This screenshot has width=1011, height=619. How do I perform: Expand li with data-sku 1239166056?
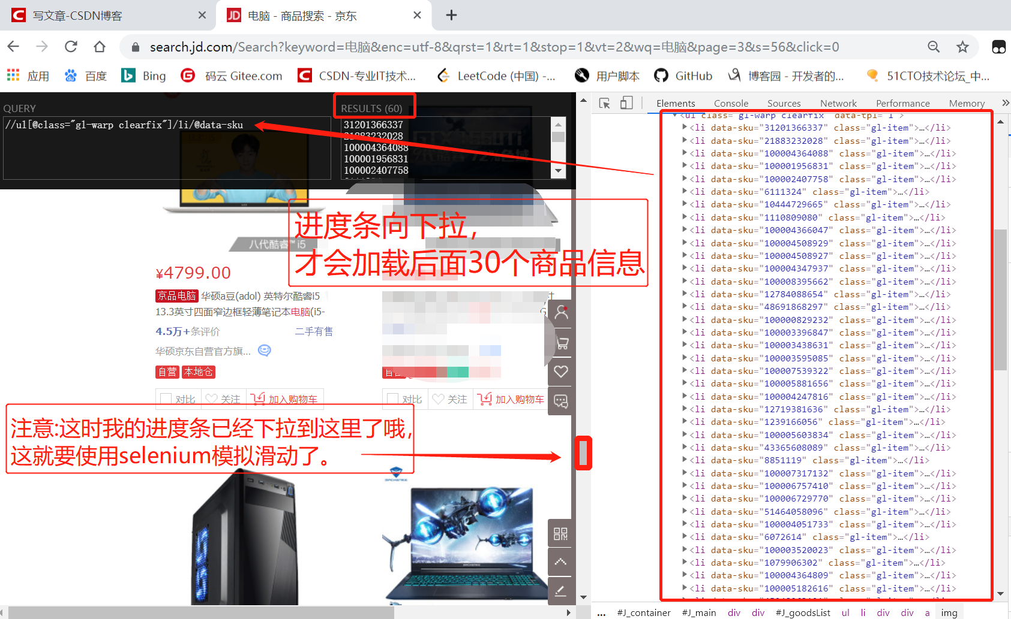(x=685, y=421)
